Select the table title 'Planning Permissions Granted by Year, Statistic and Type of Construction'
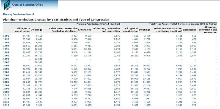The image size is (220, 109). point(56,19)
